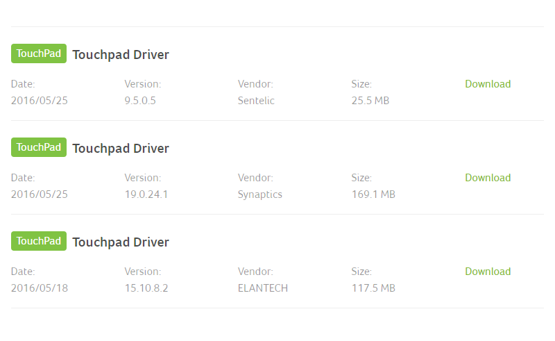Click the Sentelic driver's 2016/05/25 date
This screenshot has width=555, height=341.
pos(40,101)
